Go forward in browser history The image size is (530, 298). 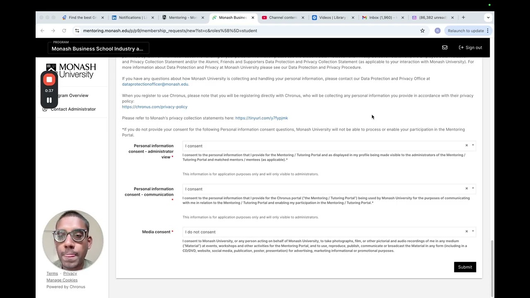[53, 31]
